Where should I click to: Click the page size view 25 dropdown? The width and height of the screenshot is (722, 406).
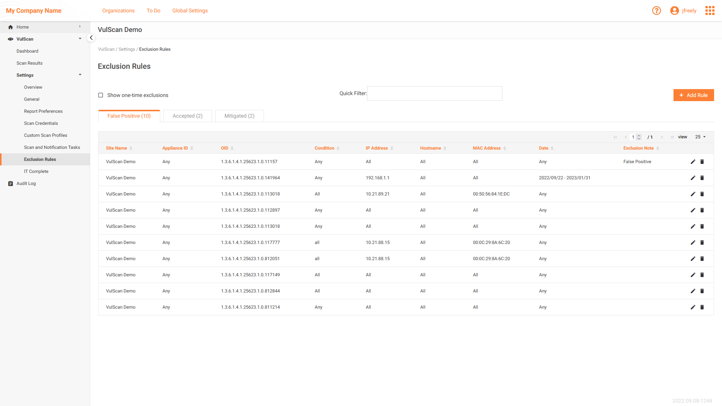pos(701,137)
